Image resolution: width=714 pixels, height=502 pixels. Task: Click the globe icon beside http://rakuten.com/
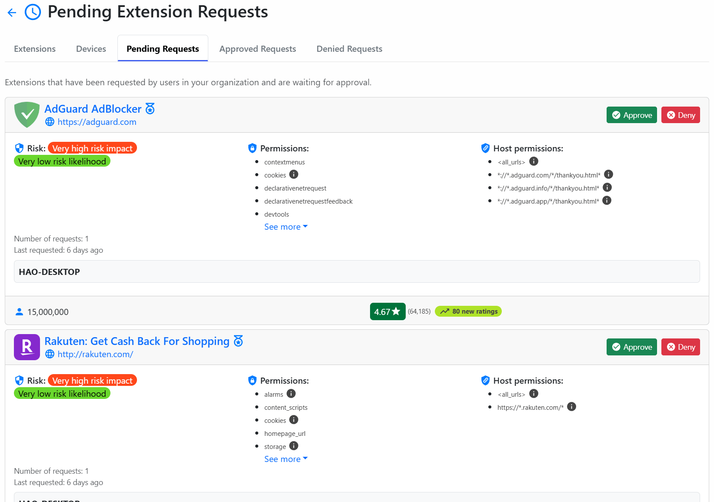(x=50, y=354)
